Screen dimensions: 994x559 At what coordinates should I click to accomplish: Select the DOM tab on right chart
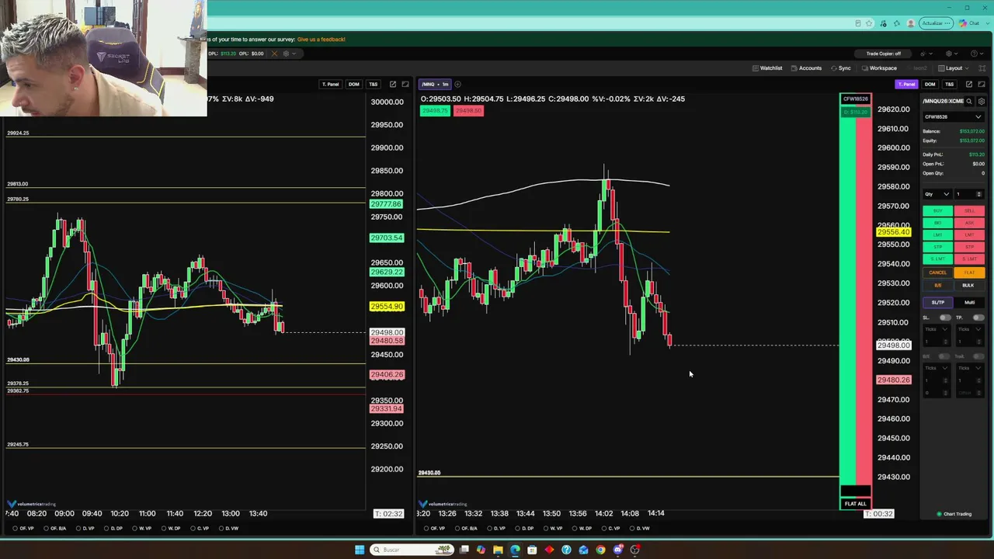coord(930,84)
